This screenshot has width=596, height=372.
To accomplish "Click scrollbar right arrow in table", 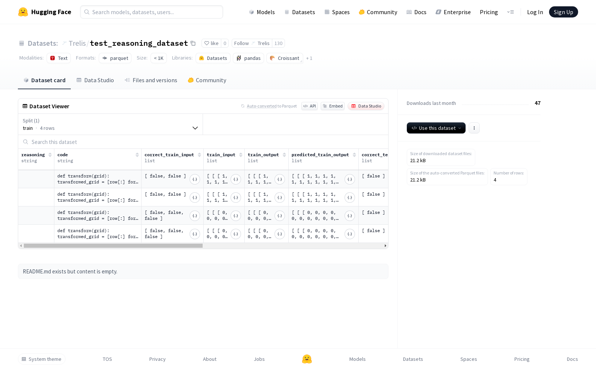I will click(386, 246).
